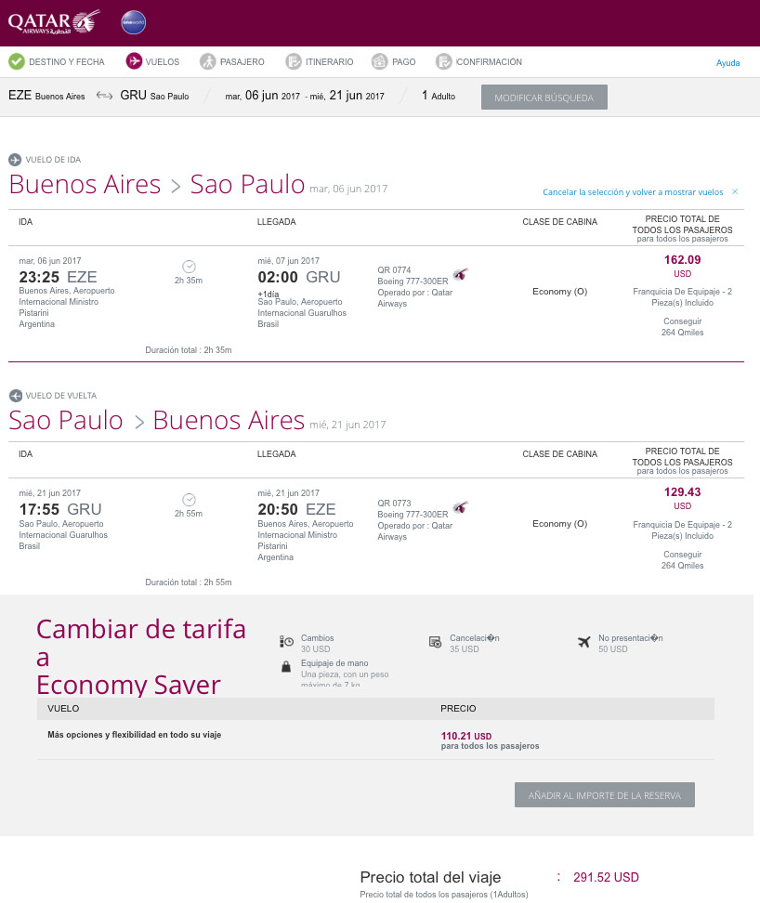Image resolution: width=760 pixels, height=903 pixels.
Task: Go to the Destino y Fecha step
Action: point(67,61)
